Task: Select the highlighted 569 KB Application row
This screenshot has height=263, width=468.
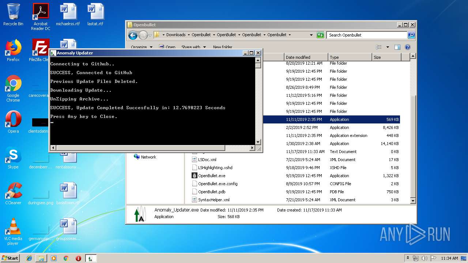Action: [331, 119]
